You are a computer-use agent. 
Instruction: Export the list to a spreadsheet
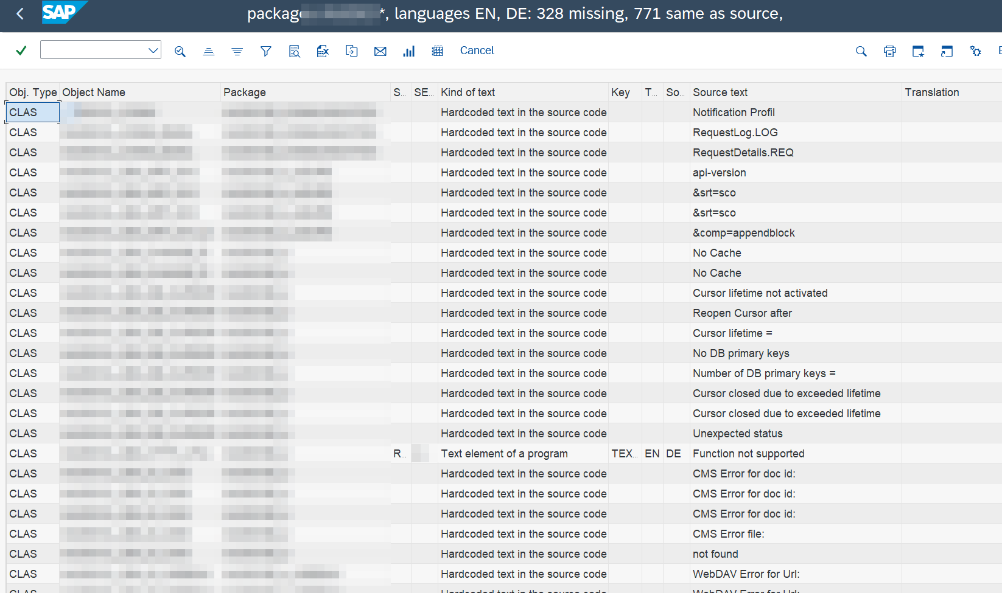tap(323, 51)
